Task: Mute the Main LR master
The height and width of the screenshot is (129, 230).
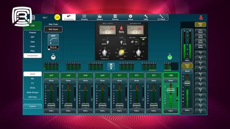Action: point(187,71)
